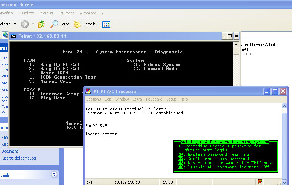Click the Telnet scrollbar up arrow
292x185 pixels.
pyautogui.click(x=236, y=44)
